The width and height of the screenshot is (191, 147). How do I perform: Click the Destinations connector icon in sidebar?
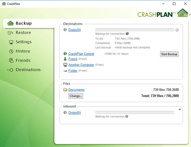(10, 70)
